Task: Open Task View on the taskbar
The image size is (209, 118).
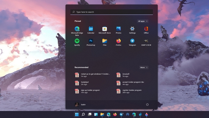Action: coord(89,114)
